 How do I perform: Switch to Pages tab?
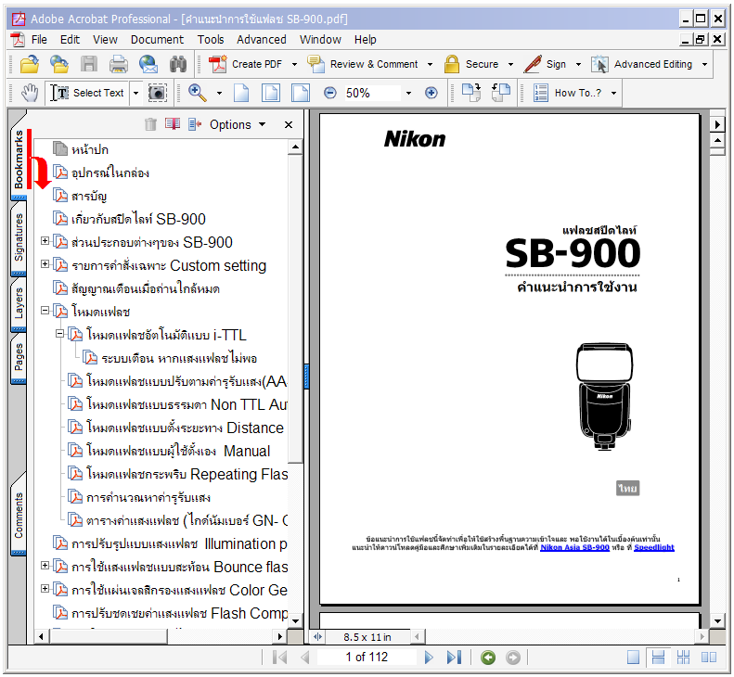coord(19,356)
